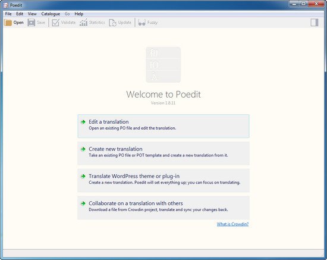Open the Go menu

pyautogui.click(x=67, y=14)
